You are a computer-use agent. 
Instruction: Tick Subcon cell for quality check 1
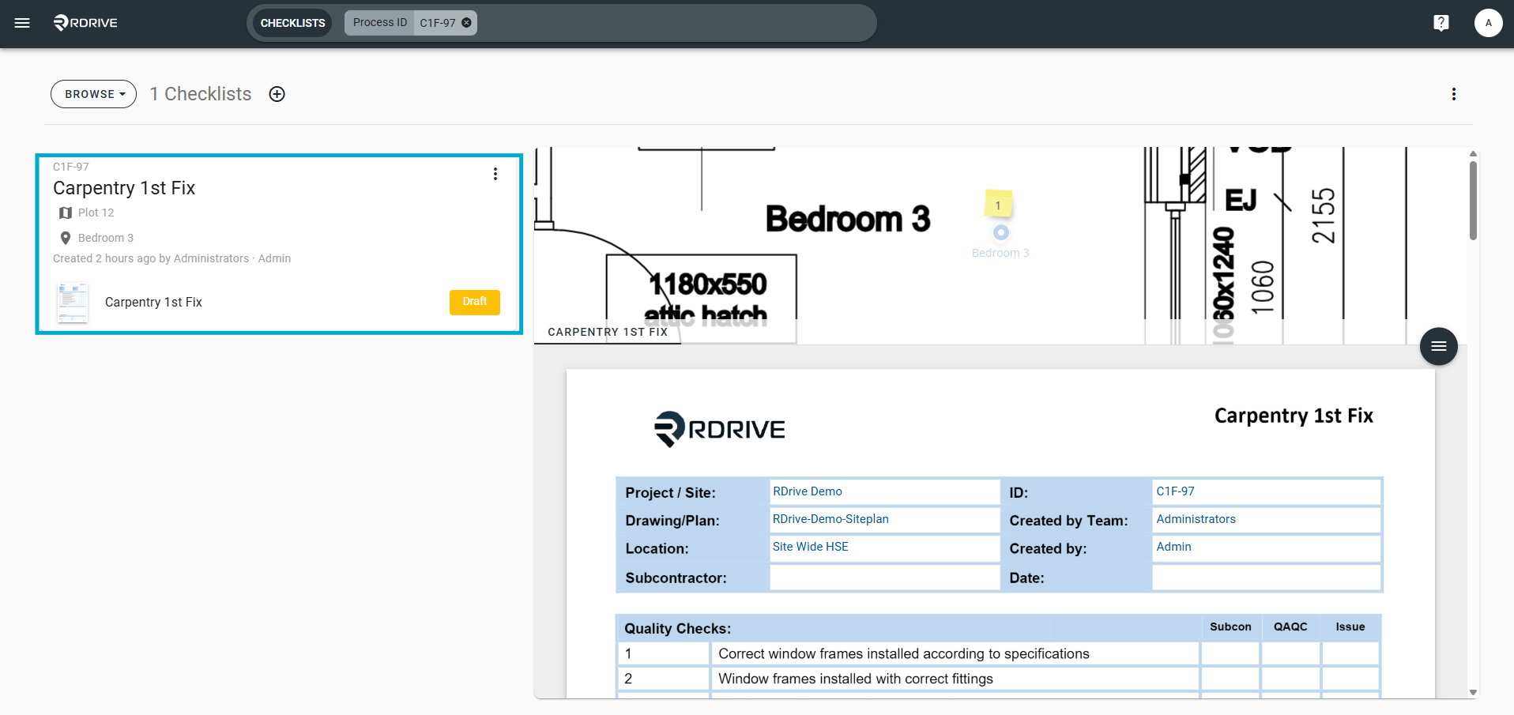1230,653
